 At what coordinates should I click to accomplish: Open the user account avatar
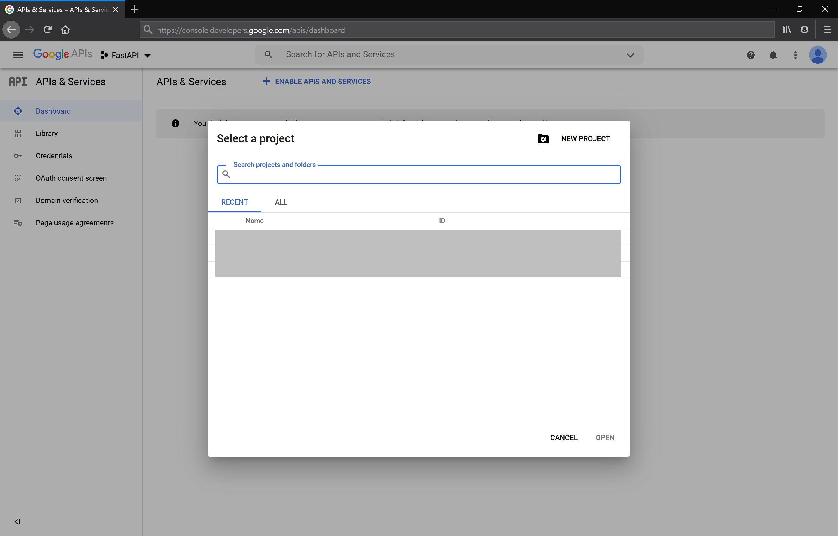coord(817,55)
